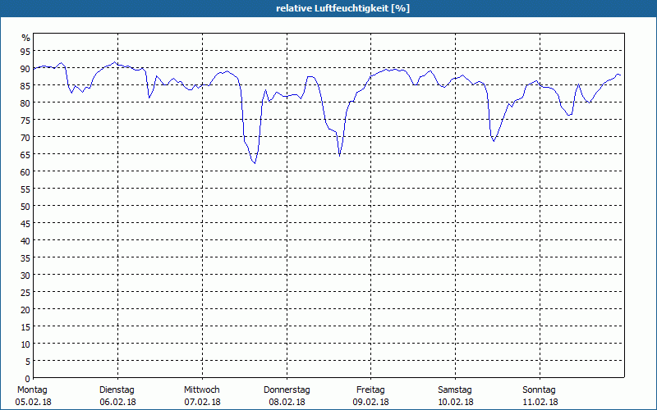Select the 'Montag' day label
This screenshot has height=410, width=657.
32,389
